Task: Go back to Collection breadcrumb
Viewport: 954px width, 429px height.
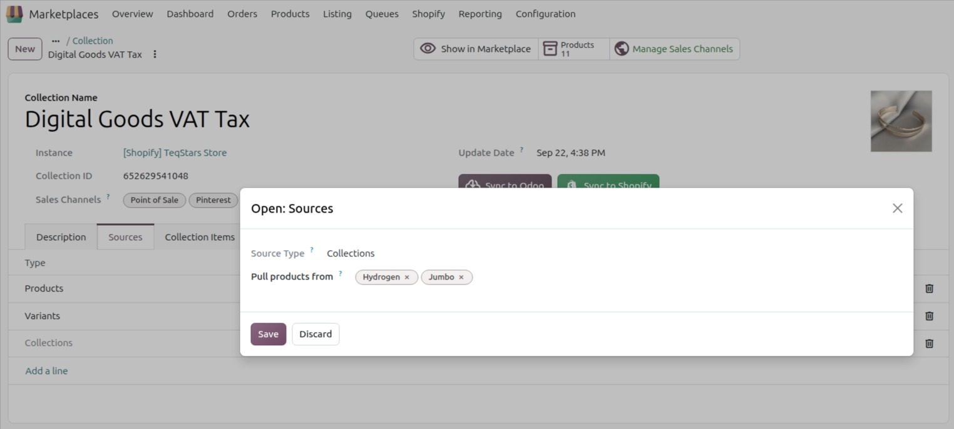Action: pyautogui.click(x=93, y=41)
